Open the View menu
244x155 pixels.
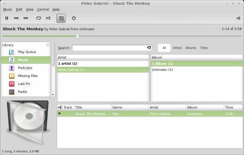coord(30,10)
